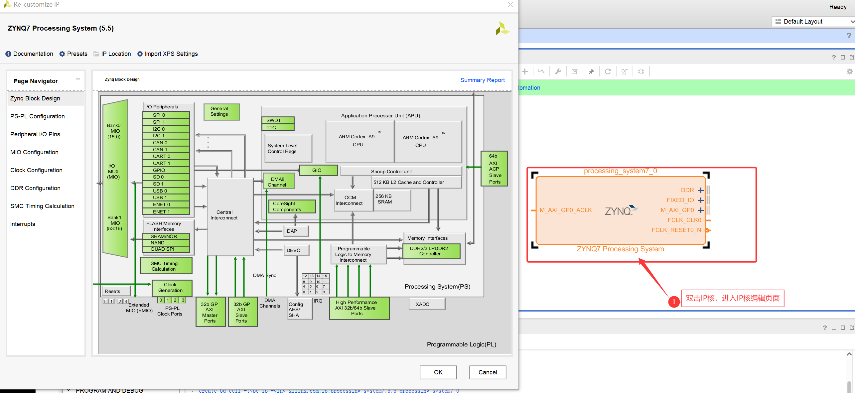Click the wrench customize icon in toolbar
Viewport: 855px width, 393px height.
pyautogui.click(x=558, y=71)
